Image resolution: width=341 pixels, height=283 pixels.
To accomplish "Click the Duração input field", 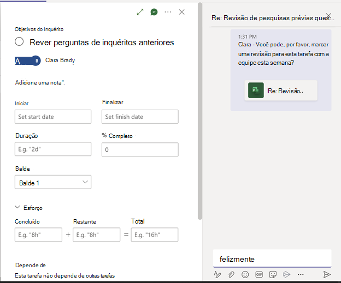I will [53, 149].
